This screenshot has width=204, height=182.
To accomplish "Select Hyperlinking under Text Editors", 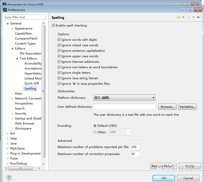I will coord(33,73).
